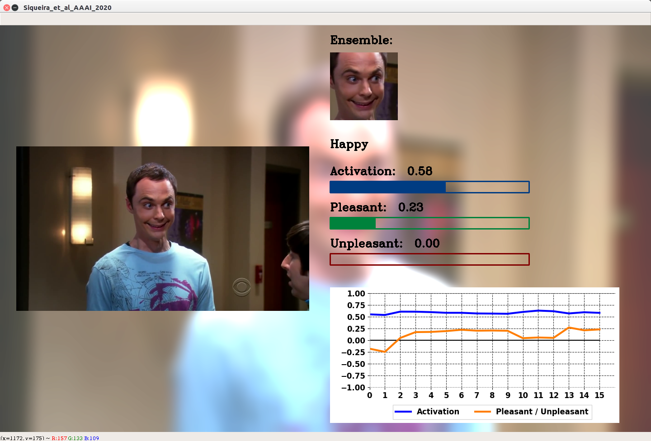
Task: Click the x-axis tick label 0
Action: (370, 395)
